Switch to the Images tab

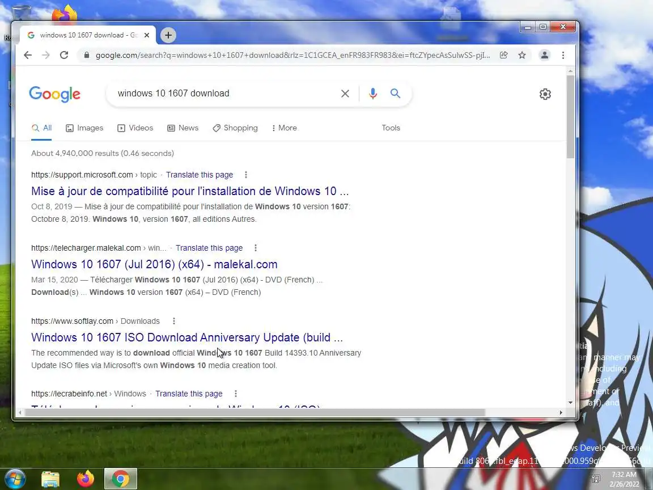(84, 128)
